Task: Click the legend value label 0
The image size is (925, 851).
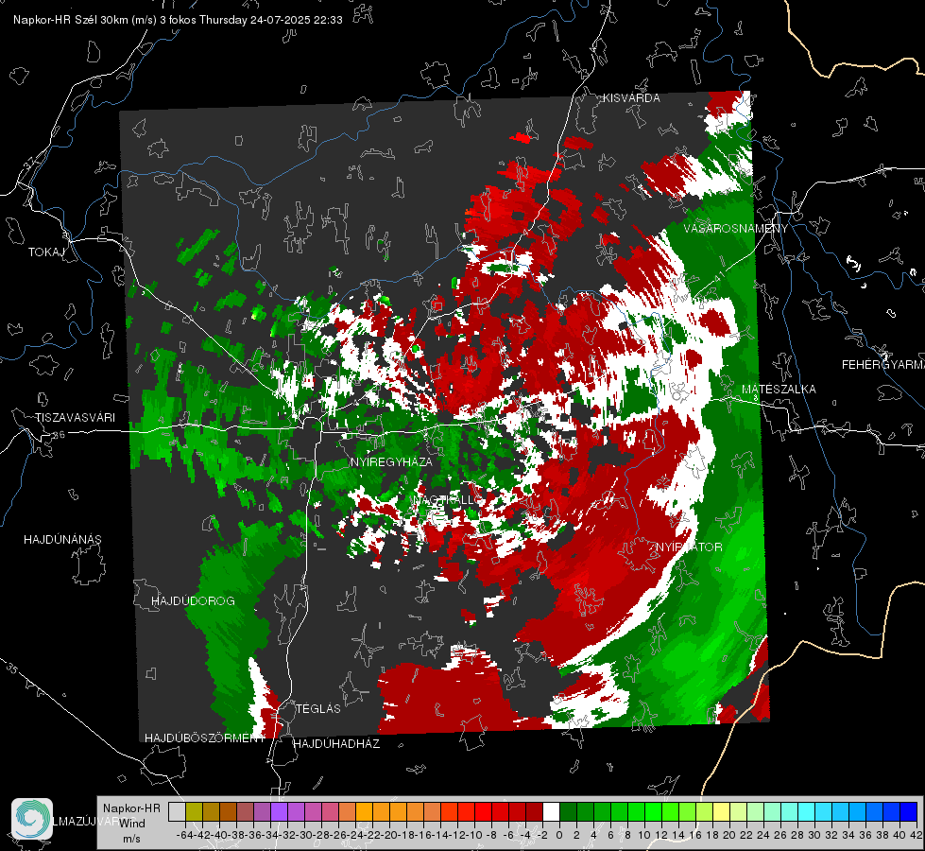Action: (x=559, y=835)
